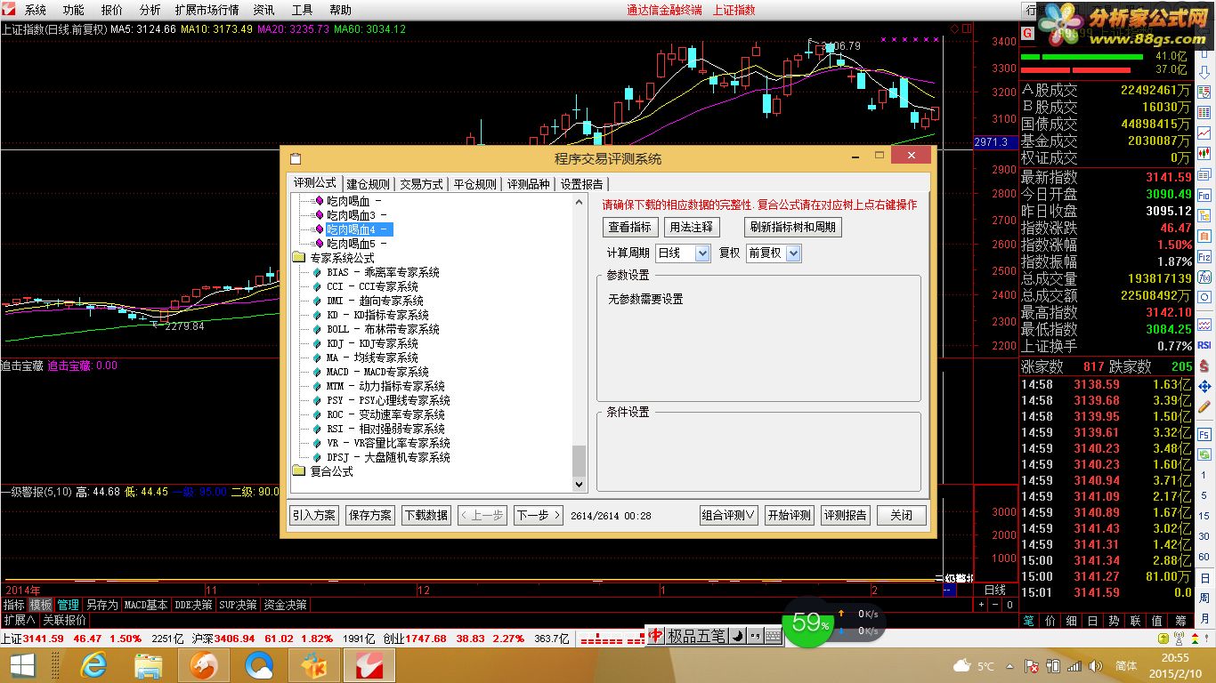1216x683 pixels.
Task: Open the 系统 menu
Action: tap(36, 10)
